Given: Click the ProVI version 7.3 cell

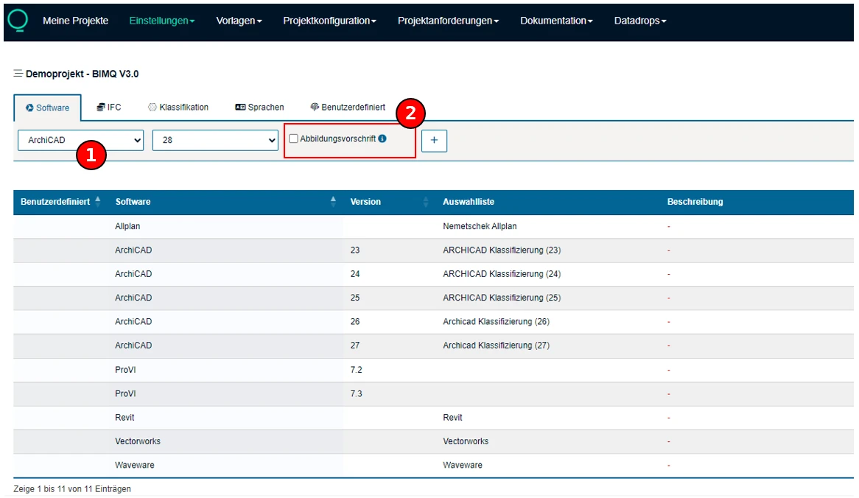Looking at the screenshot, I should coord(356,393).
